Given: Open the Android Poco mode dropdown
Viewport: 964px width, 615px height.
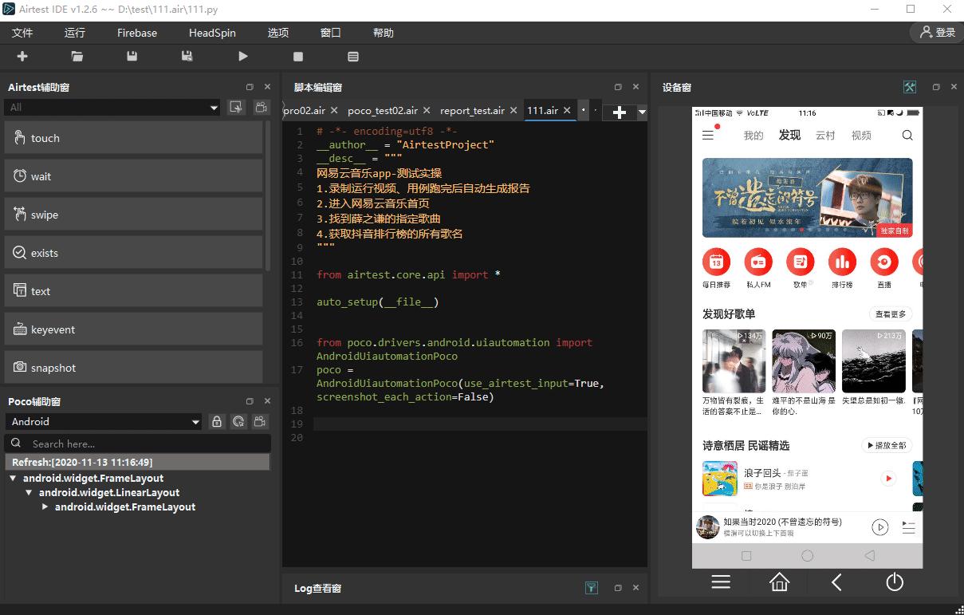Looking at the screenshot, I should (x=104, y=422).
